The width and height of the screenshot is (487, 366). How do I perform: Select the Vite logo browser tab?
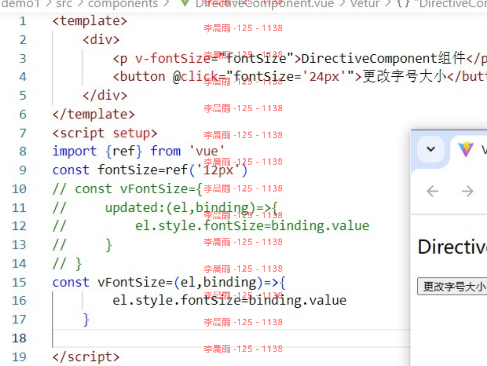coord(466,149)
